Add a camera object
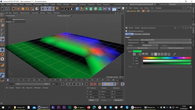This screenshot has width=195, height=110. [119, 9]
